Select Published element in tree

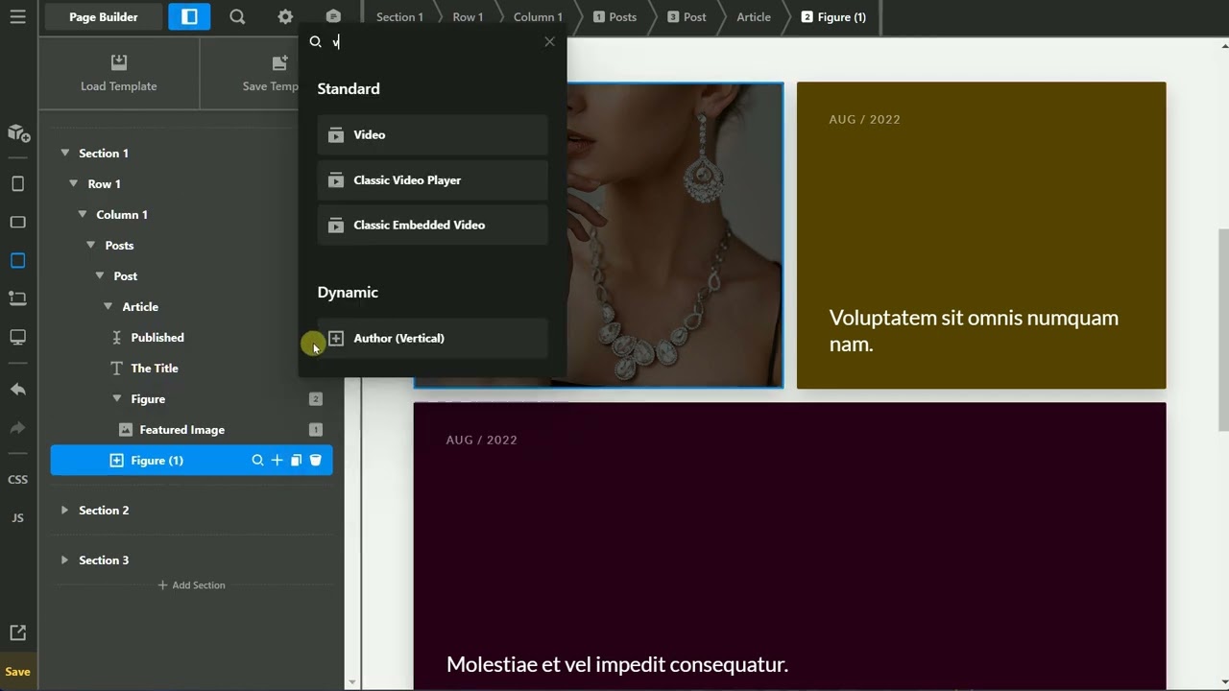click(157, 337)
